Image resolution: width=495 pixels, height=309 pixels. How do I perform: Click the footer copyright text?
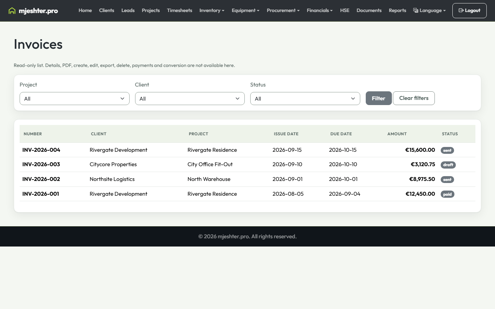247,237
